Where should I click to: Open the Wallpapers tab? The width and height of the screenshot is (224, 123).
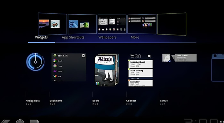click(x=108, y=37)
